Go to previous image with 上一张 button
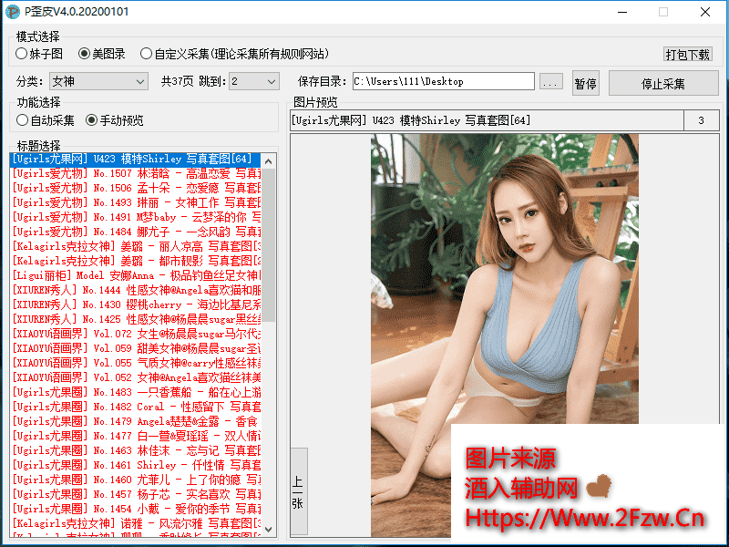The image size is (729, 547). [x=299, y=491]
